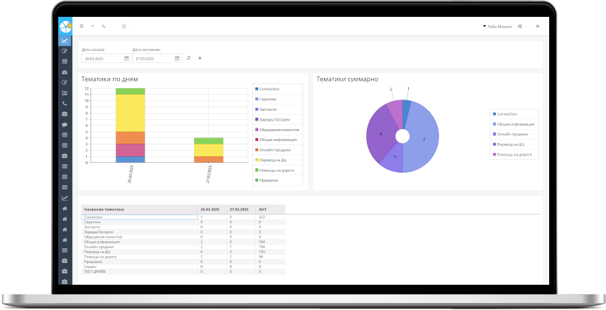
Task: Open the dropdown arrow beside hamburger menu
Action: [92, 26]
